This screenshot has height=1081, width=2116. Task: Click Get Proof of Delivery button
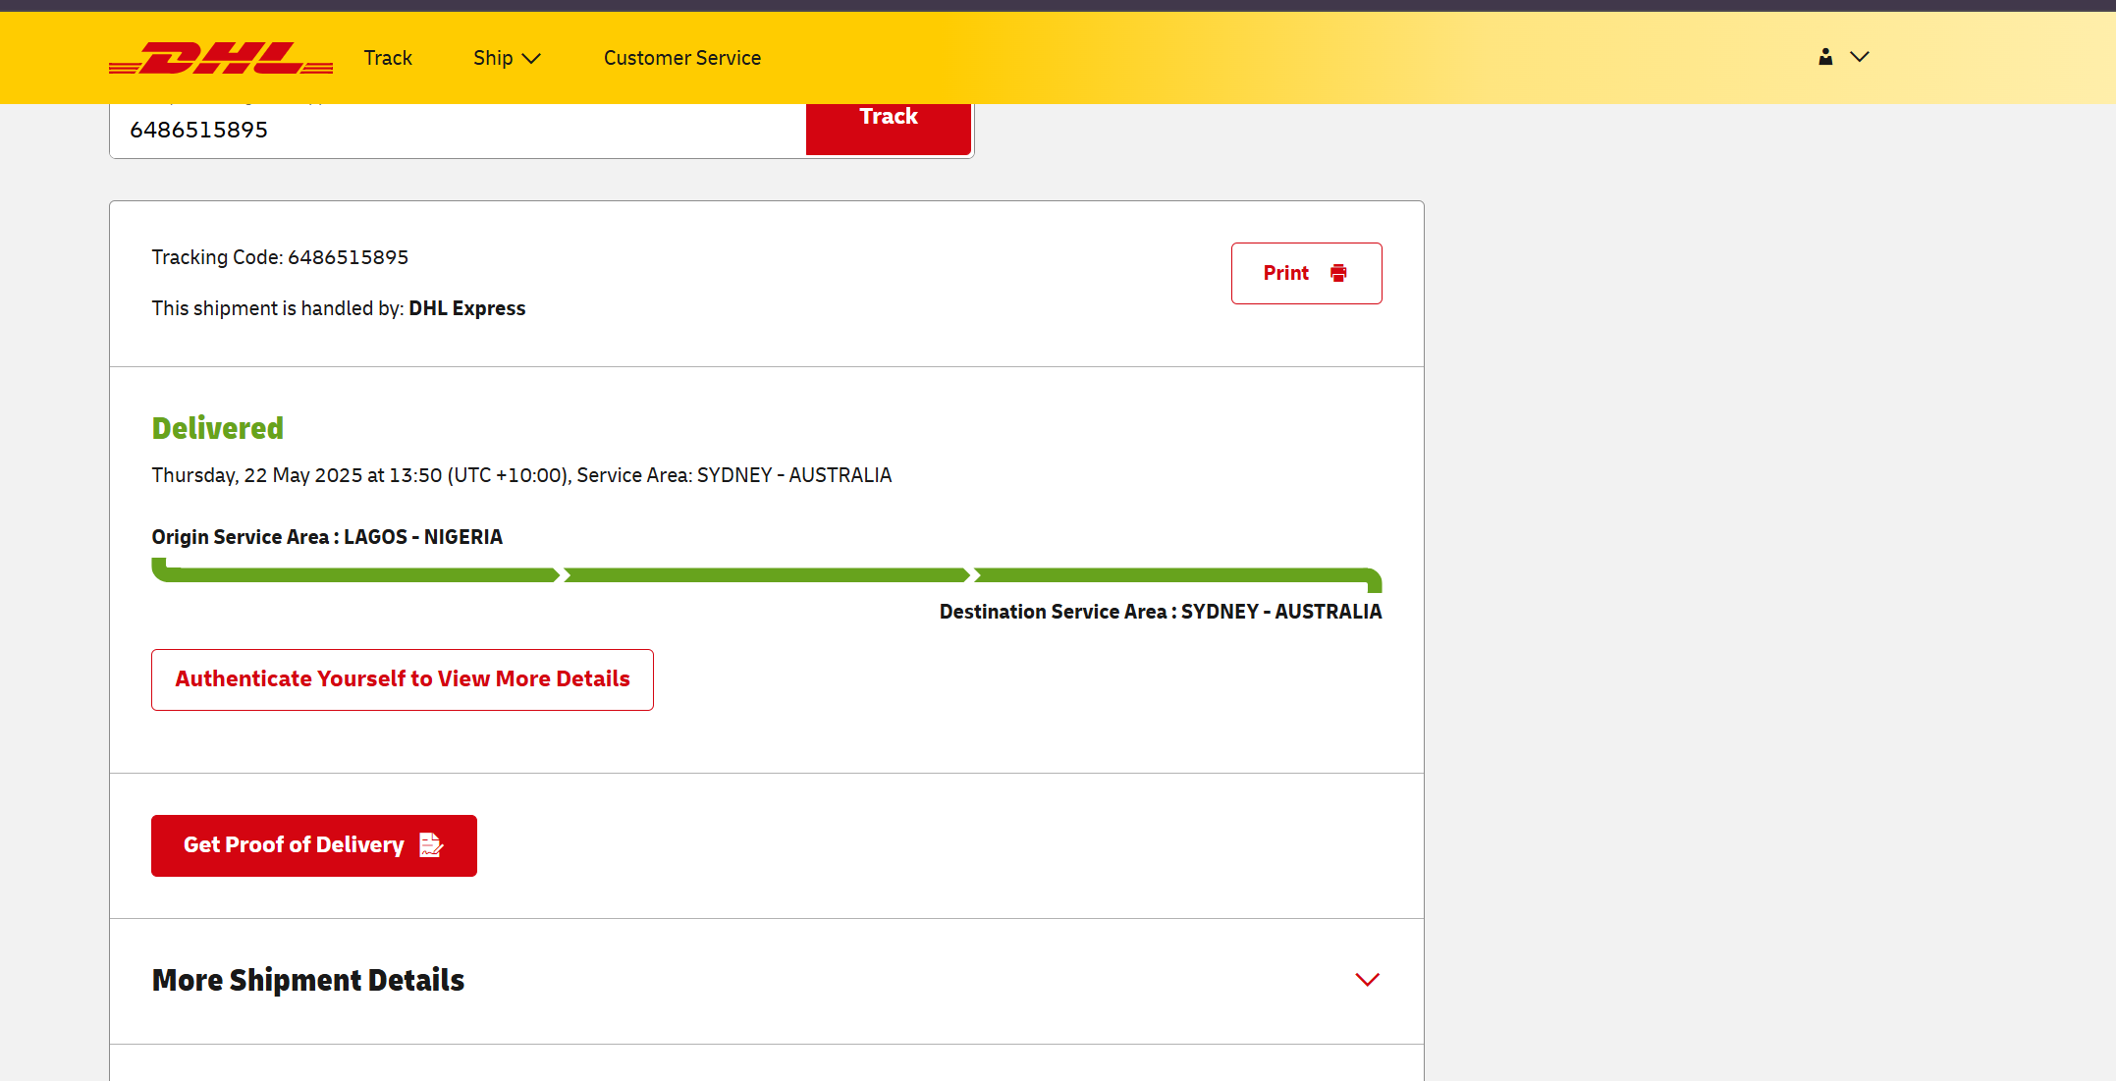pyautogui.click(x=314, y=845)
